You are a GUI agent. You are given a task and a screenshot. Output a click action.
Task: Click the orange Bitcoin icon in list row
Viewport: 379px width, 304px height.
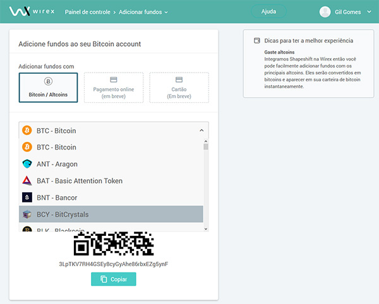click(27, 147)
